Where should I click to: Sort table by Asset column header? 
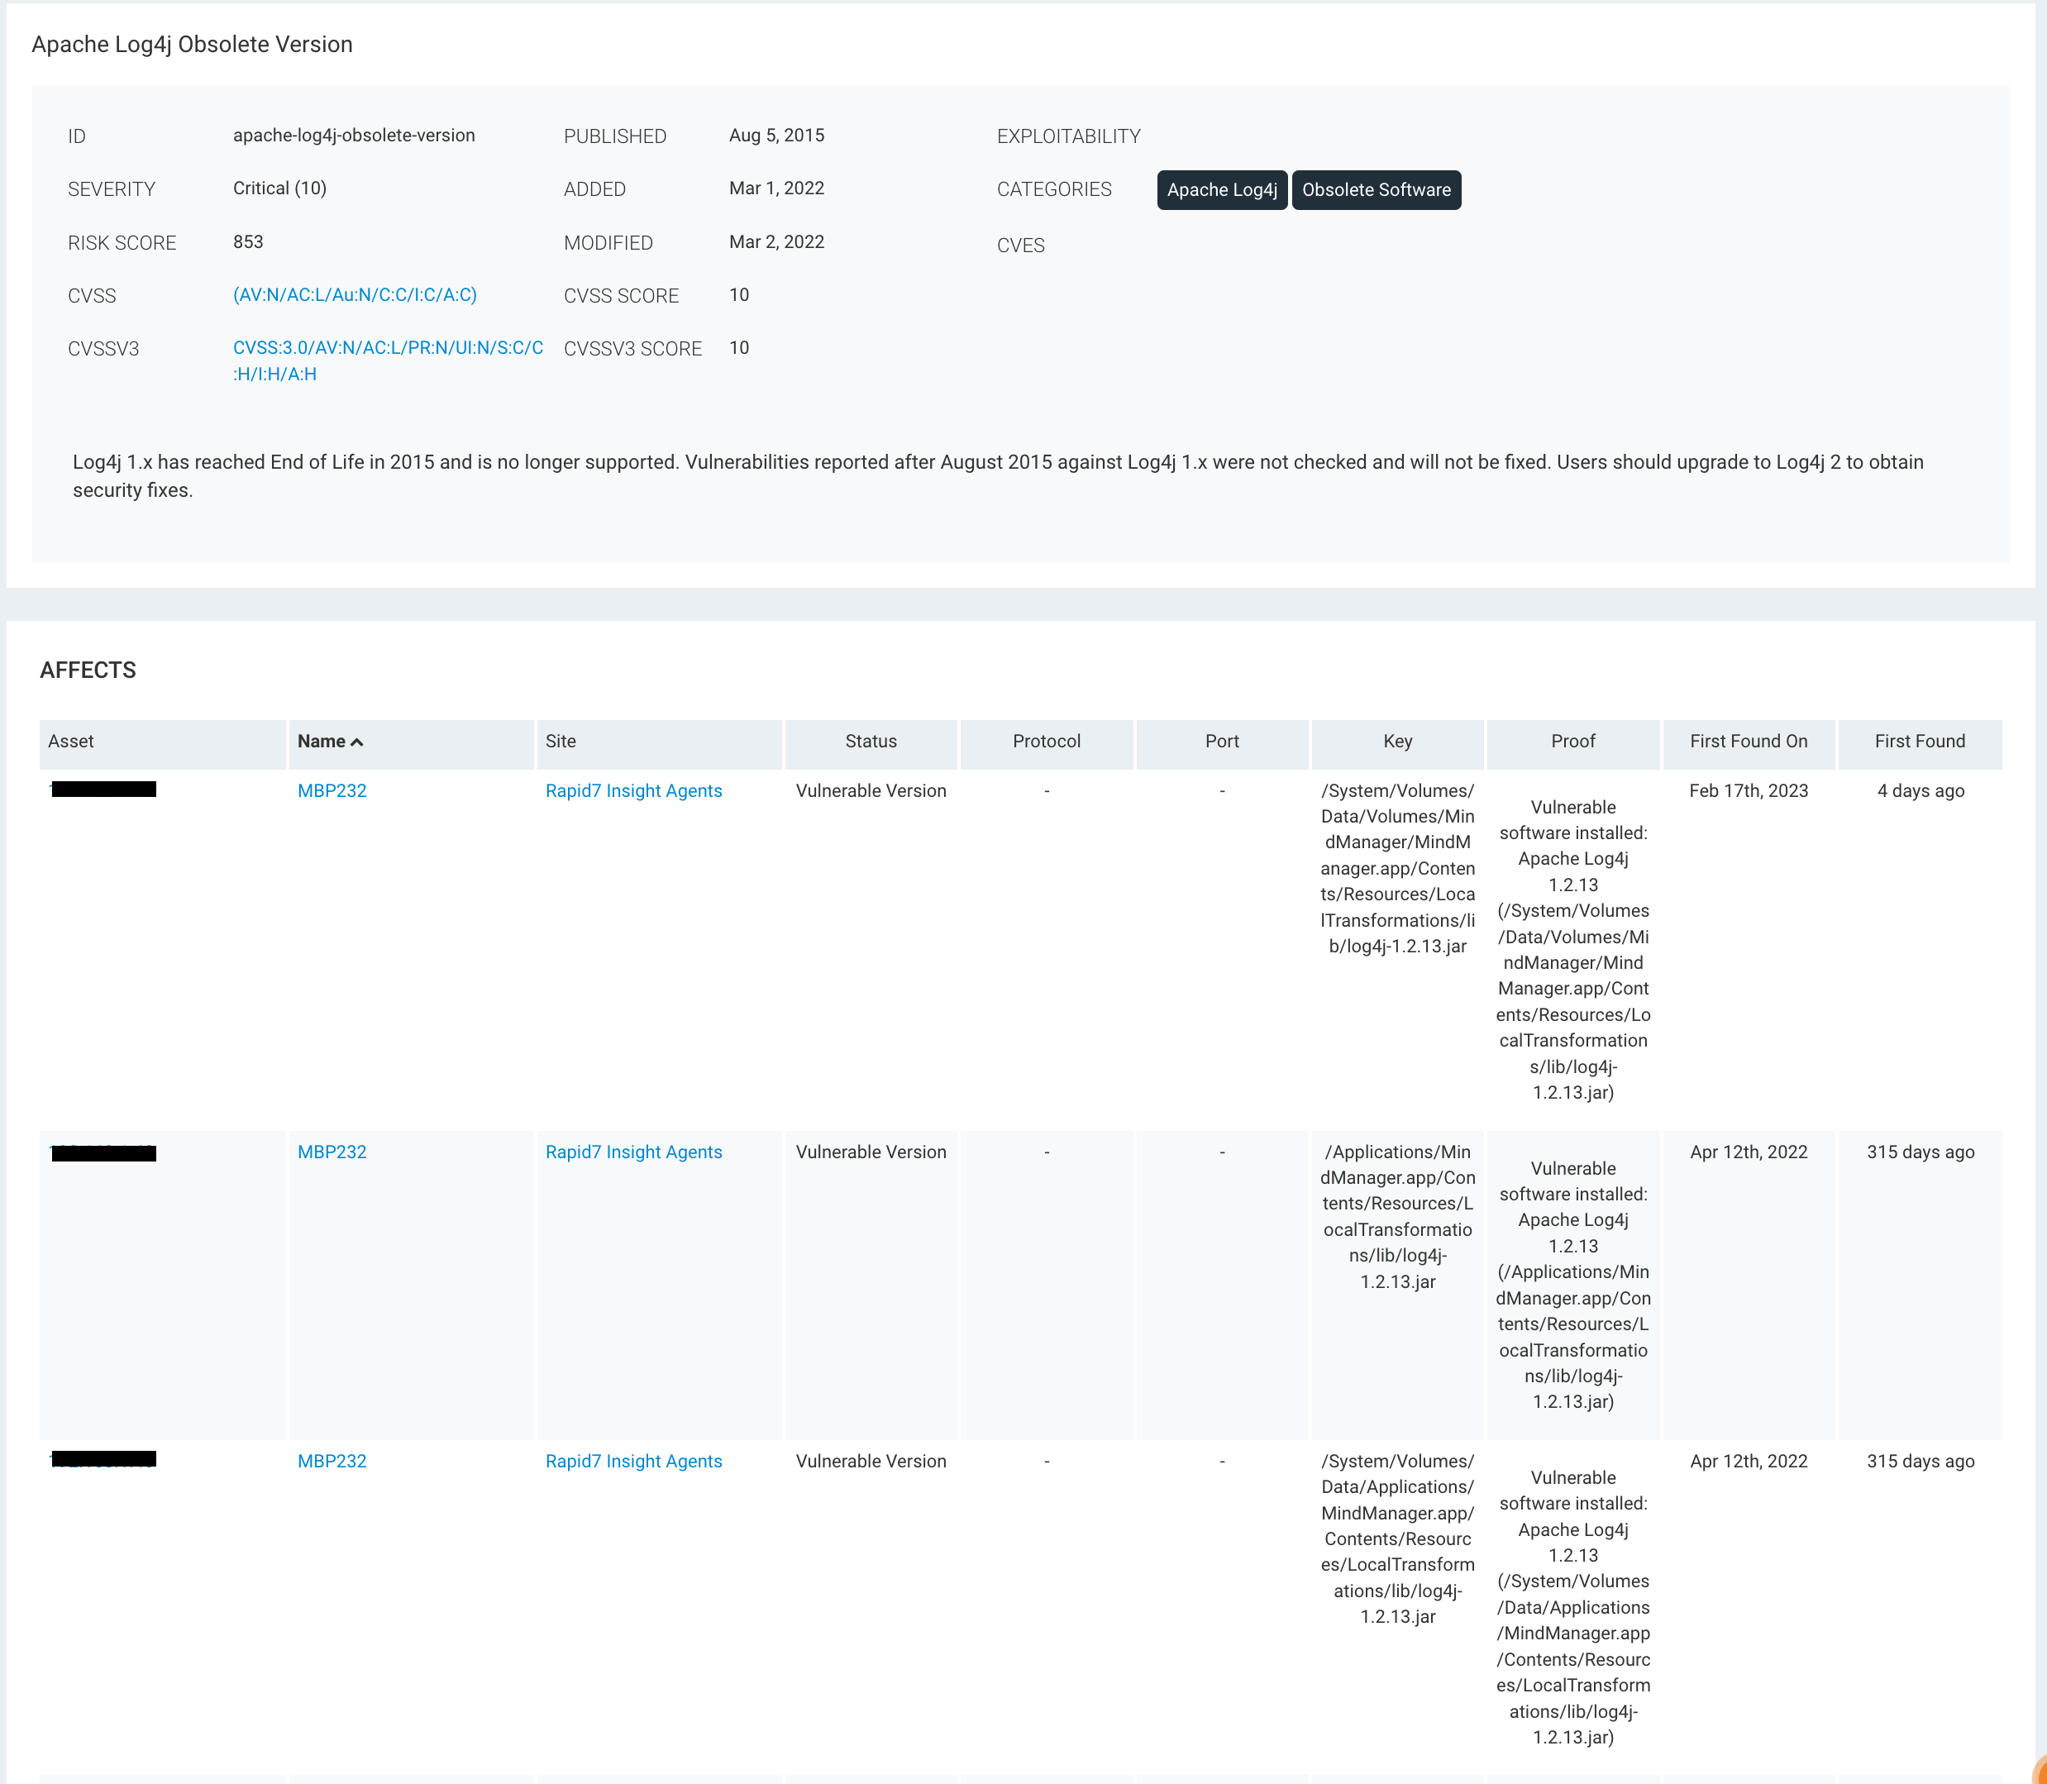(x=71, y=741)
